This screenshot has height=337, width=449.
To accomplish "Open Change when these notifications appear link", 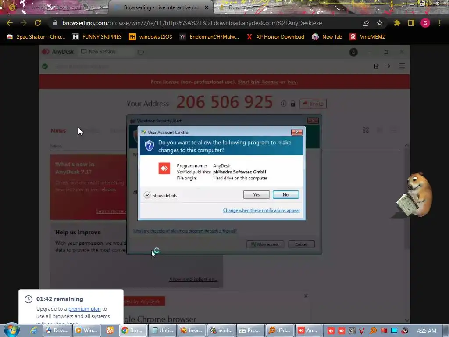I will 261,210.
